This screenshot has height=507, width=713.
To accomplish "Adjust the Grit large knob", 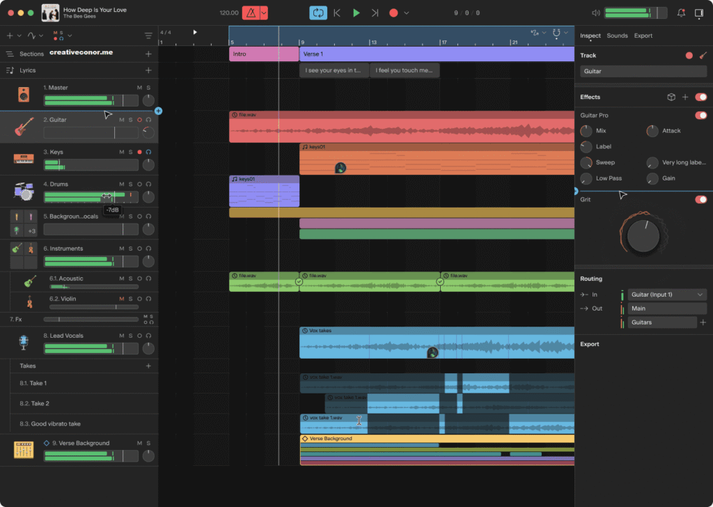I will 643,235.
